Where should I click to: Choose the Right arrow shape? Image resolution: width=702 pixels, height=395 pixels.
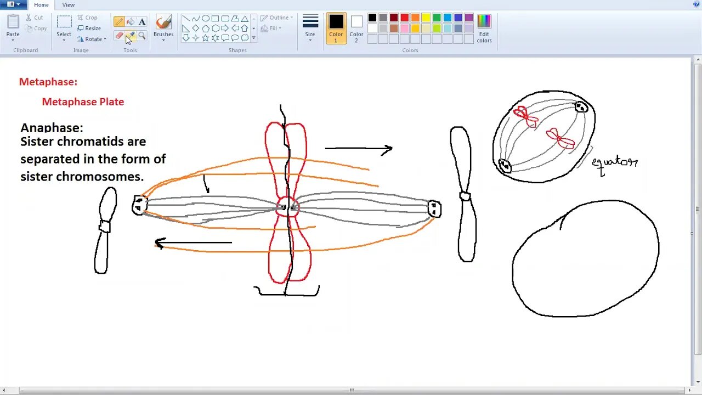[225, 29]
